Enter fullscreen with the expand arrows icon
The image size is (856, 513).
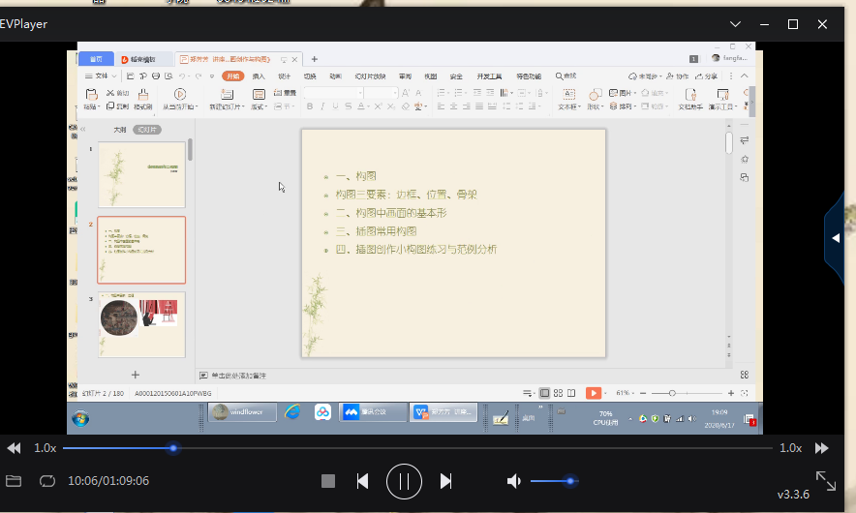point(825,481)
